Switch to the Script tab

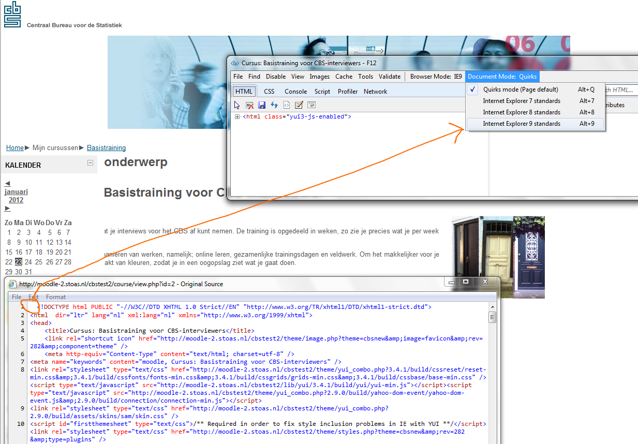click(x=322, y=92)
